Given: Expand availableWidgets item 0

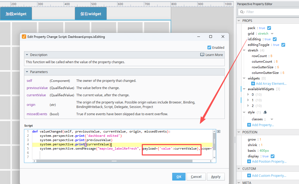Looking at the screenshot, I should pos(248,94).
